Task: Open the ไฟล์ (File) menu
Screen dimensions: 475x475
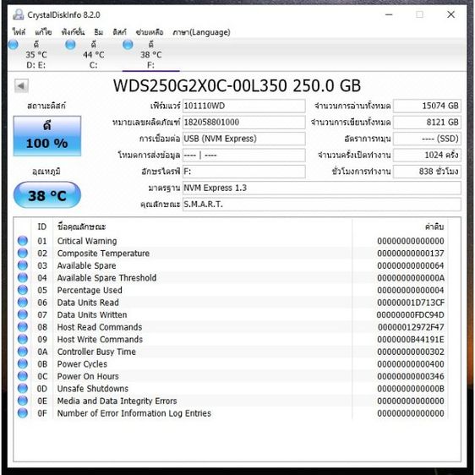Action: (19, 32)
